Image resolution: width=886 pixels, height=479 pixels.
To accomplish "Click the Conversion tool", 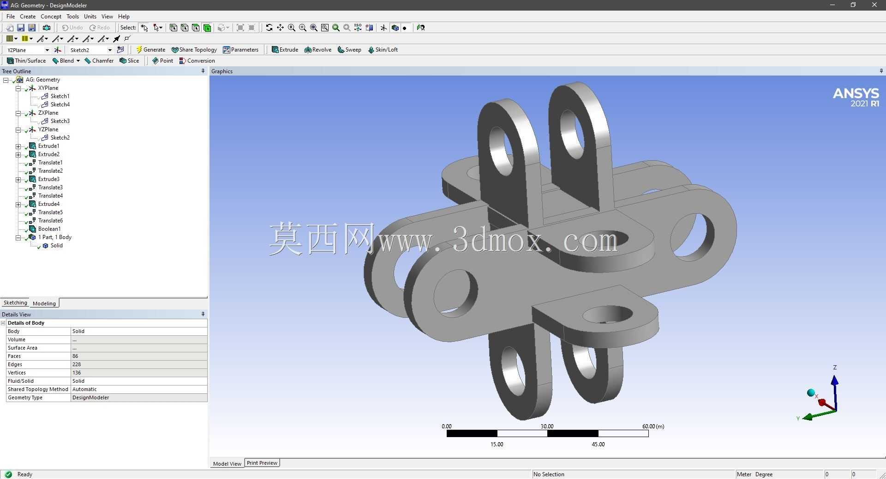I will click(197, 61).
